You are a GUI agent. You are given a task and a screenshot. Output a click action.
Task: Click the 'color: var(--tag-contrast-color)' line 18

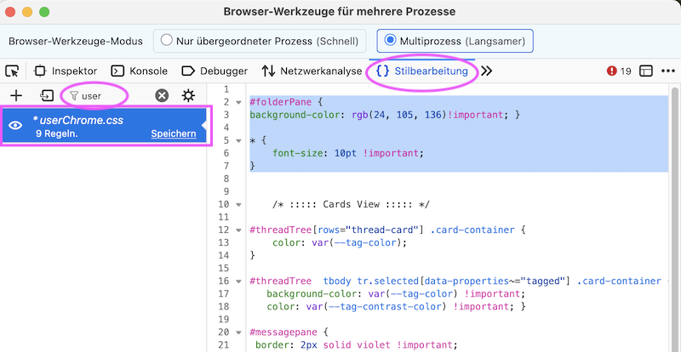tap(397, 307)
